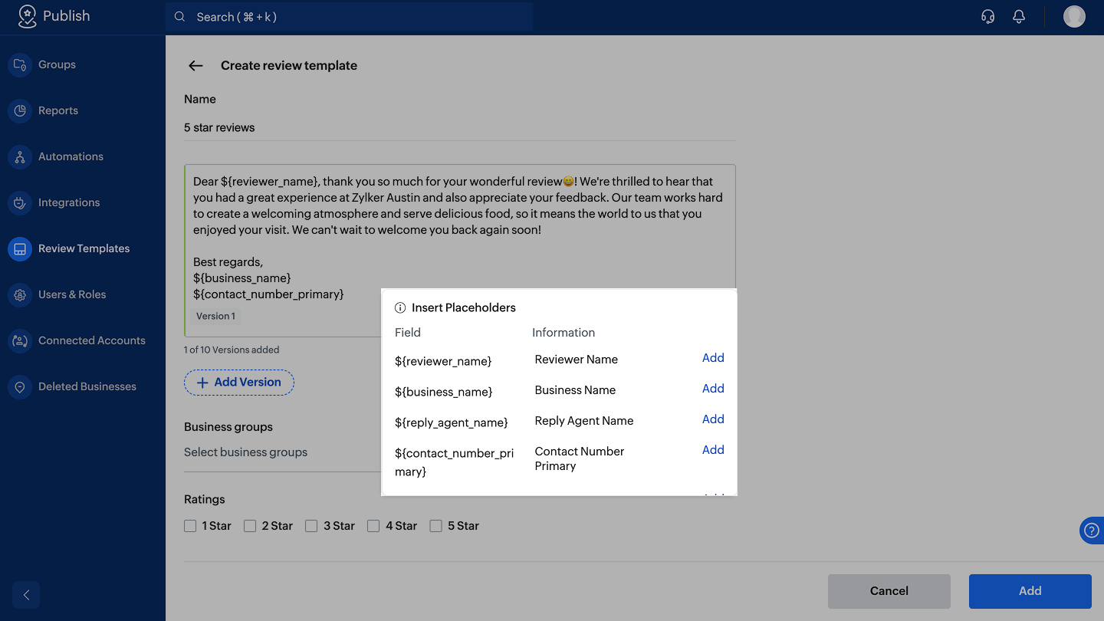
Task: Enable the 3 Star rating checkbox
Action: (x=311, y=526)
